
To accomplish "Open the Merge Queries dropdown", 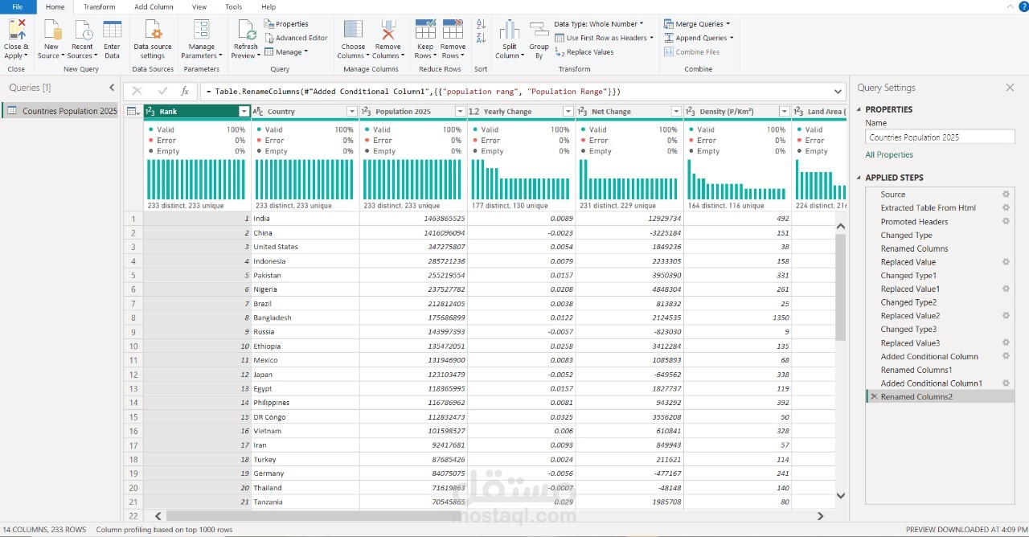I will click(698, 24).
